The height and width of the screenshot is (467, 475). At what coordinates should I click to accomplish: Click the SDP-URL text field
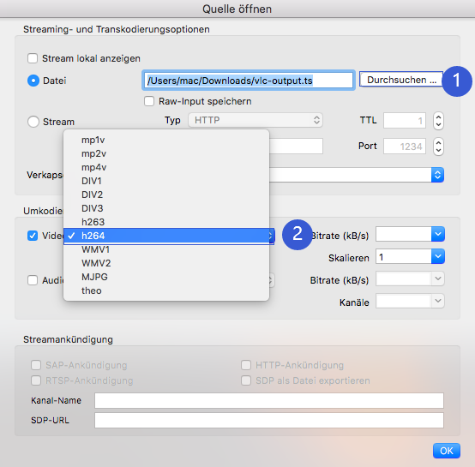(269, 420)
